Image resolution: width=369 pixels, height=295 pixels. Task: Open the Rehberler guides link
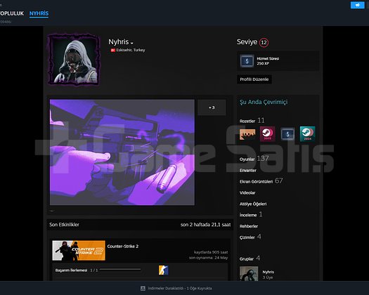[x=249, y=226]
